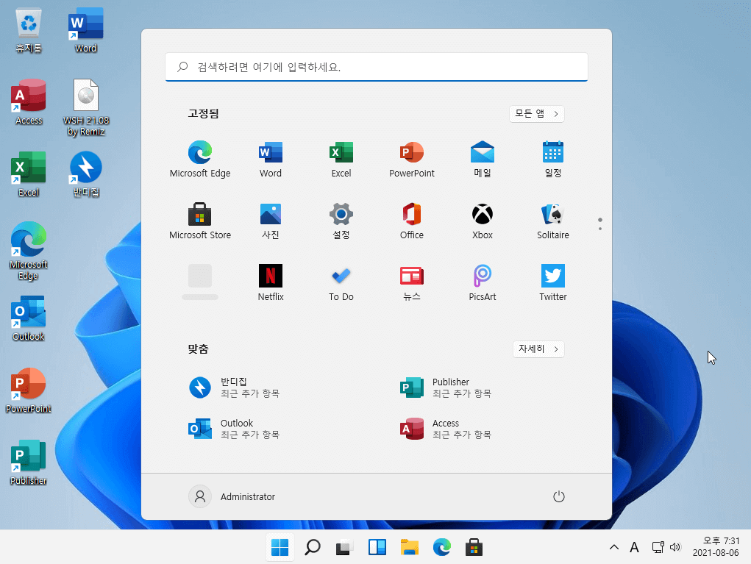The height and width of the screenshot is (564, 751).
Task: Launch PicsArt from pinned apps
Action: (x=483, y=282)
